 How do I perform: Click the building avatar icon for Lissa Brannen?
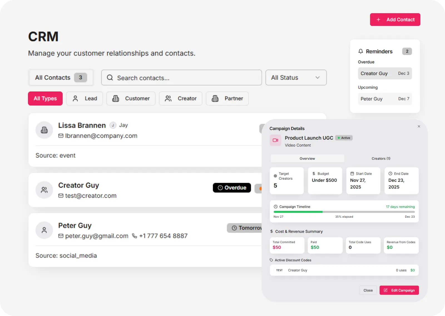[x=44, y=130]
